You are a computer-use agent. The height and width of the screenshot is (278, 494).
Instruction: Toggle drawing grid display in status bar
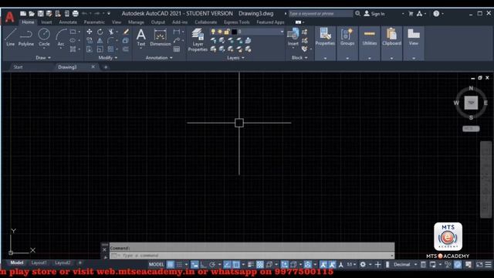click(x=170, y=264)
